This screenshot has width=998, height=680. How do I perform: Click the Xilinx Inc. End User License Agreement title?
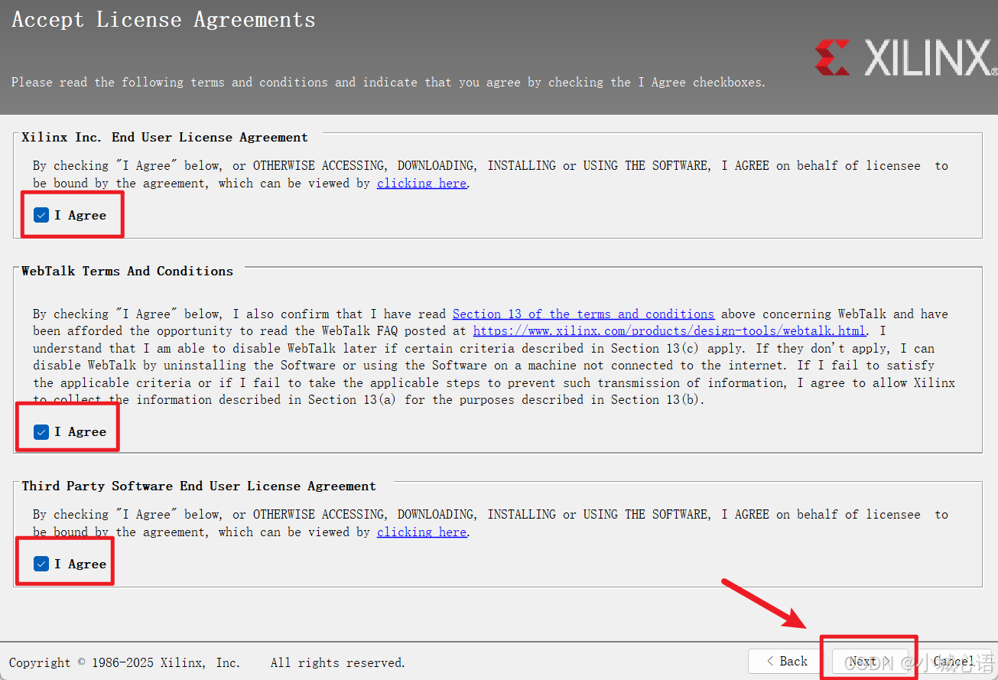[x=164, y=138]
